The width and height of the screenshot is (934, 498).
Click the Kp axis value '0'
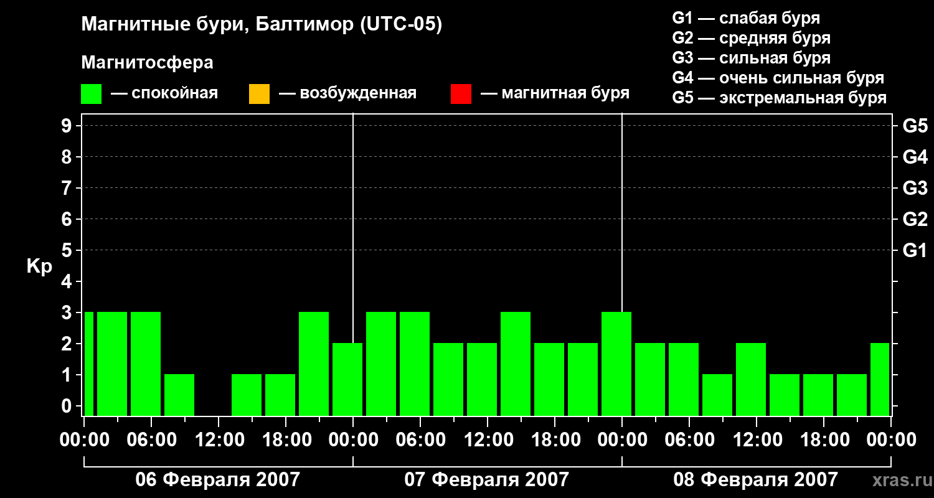(x=68, y=406)
